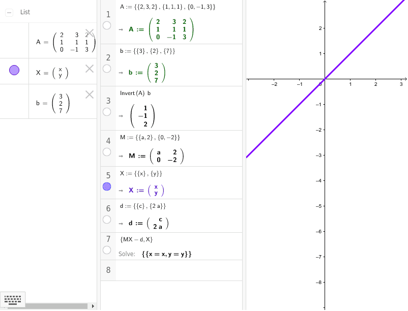Viewport: 408px width, 311px height.
Task: Toggle visibility circle of CAS row 7
Action: point(107,250)
